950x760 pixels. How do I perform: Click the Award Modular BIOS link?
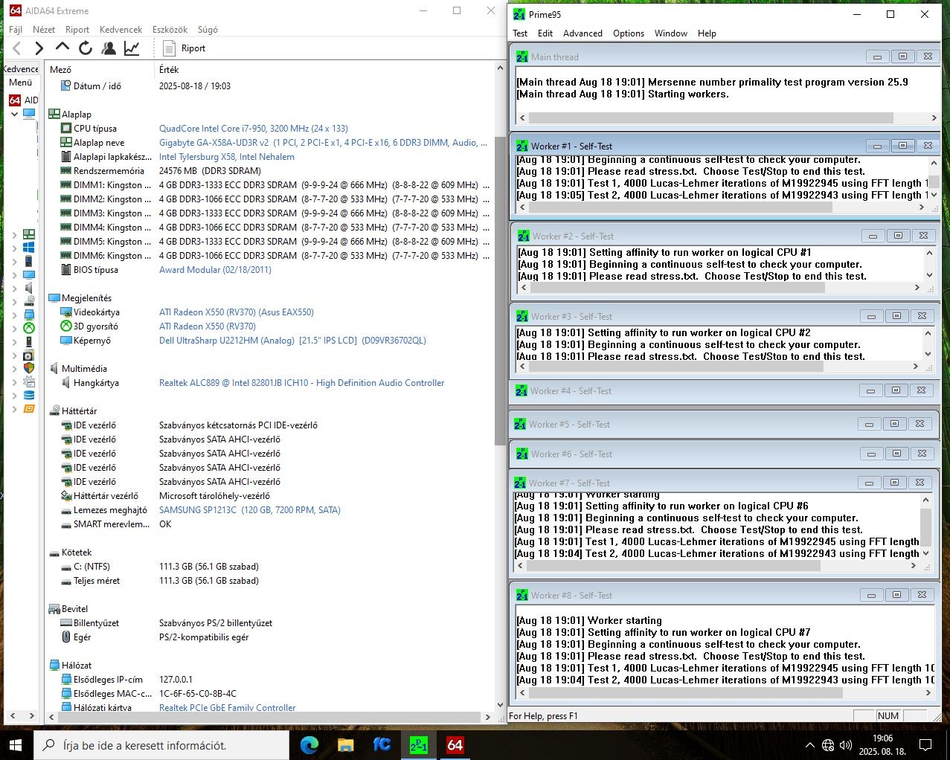point(215,270)
